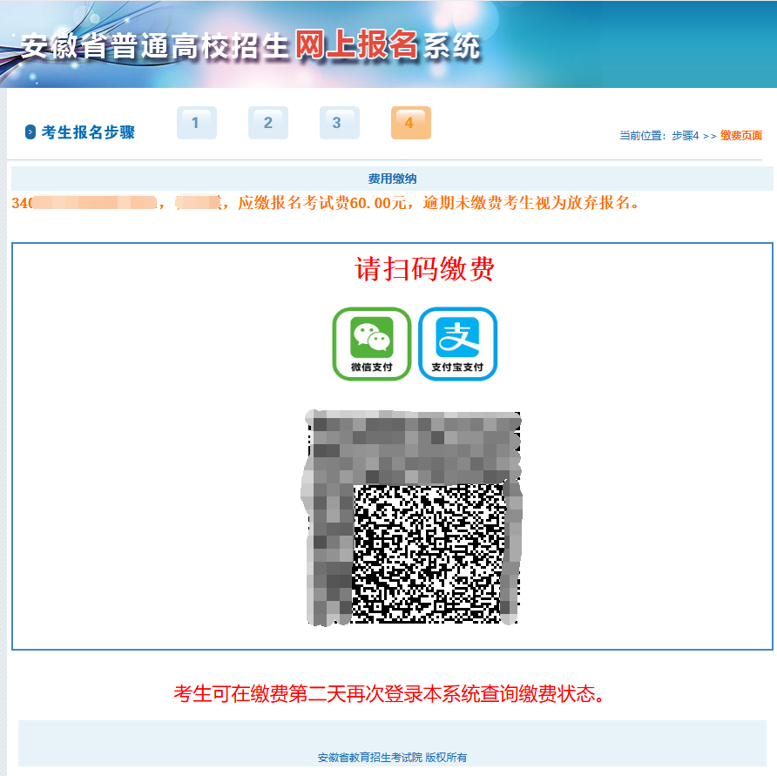Select step indicator 1

197,123
